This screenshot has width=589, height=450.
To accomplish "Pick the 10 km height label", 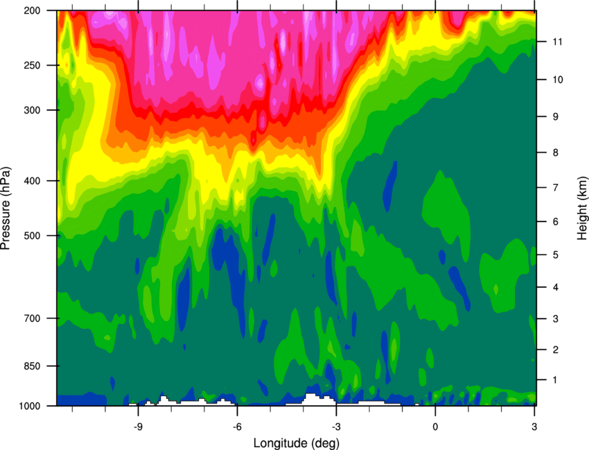I will [x=557, y=80].
